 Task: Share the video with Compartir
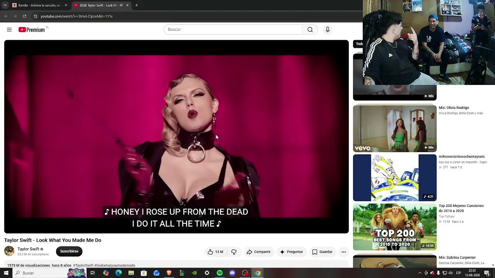tap(259, 252)
